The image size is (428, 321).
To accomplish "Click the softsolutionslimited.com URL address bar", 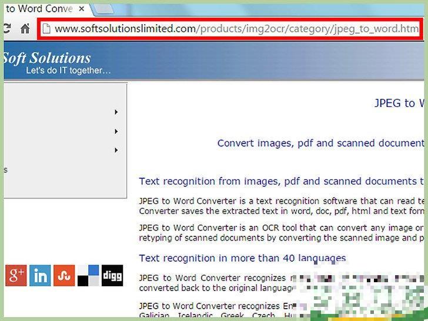I will pyautogui.click(x=235, y=29).
